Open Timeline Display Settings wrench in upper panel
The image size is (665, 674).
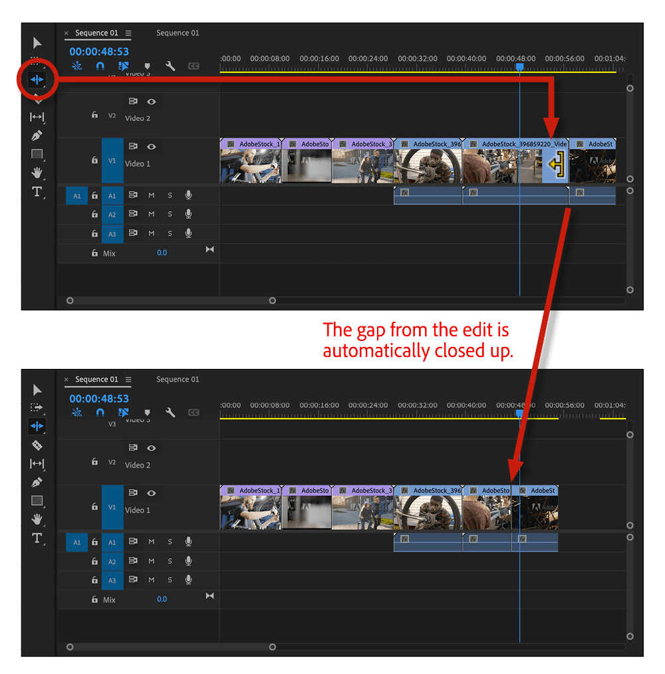click(170, 66)
